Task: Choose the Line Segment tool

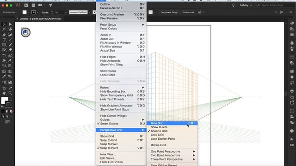Action: pyautogui.click(x=10, y=40)
